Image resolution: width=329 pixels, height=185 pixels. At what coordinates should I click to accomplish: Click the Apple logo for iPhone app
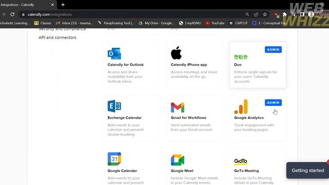point(176,53)
